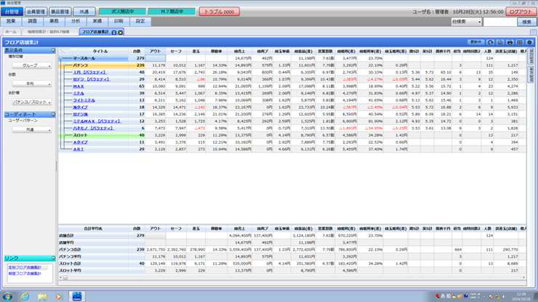The image size is (538, 302).
Task: Open the 甘デジ【バラエティ】 link
Action: (92, 79)
